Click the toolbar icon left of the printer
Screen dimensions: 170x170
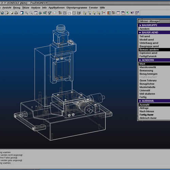point(12,13)
